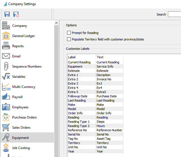The image size is (181, 157).
Task: Select the Reading Type 1 'Steps' cell
Action: [101, 122]
